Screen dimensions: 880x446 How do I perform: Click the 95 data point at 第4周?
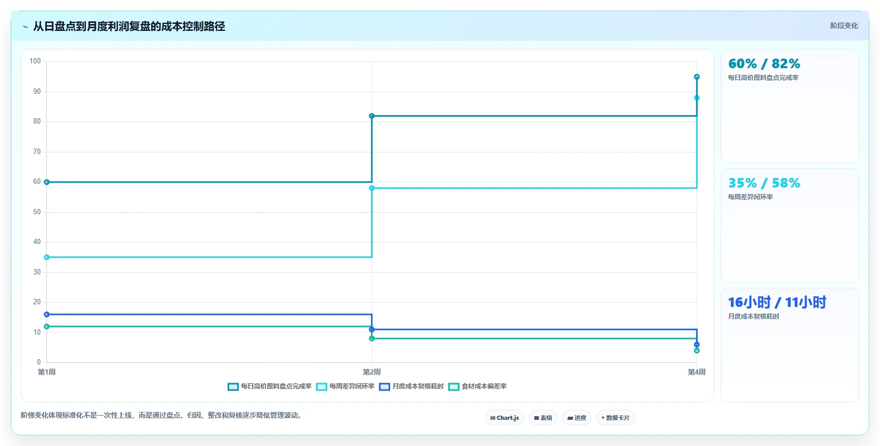click(697, 77)
